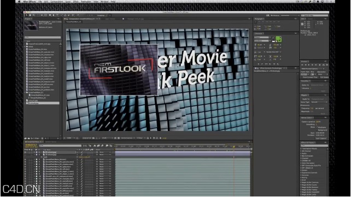Open the Layer menu
The image size is (351, 197).
click(x=68, y=1)
